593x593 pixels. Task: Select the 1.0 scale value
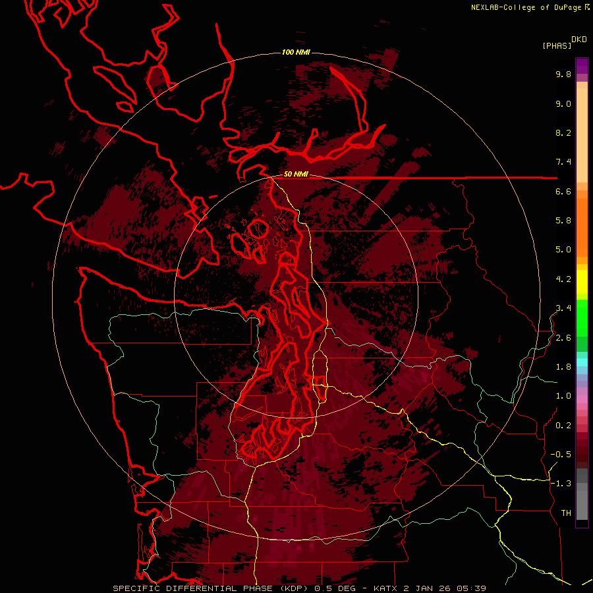coord(563,396)
